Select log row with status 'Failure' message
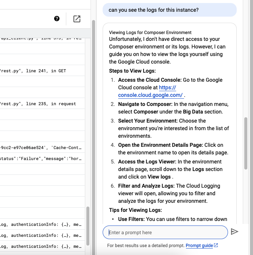The width and height of the screenshot is (253, 255). 42,159
